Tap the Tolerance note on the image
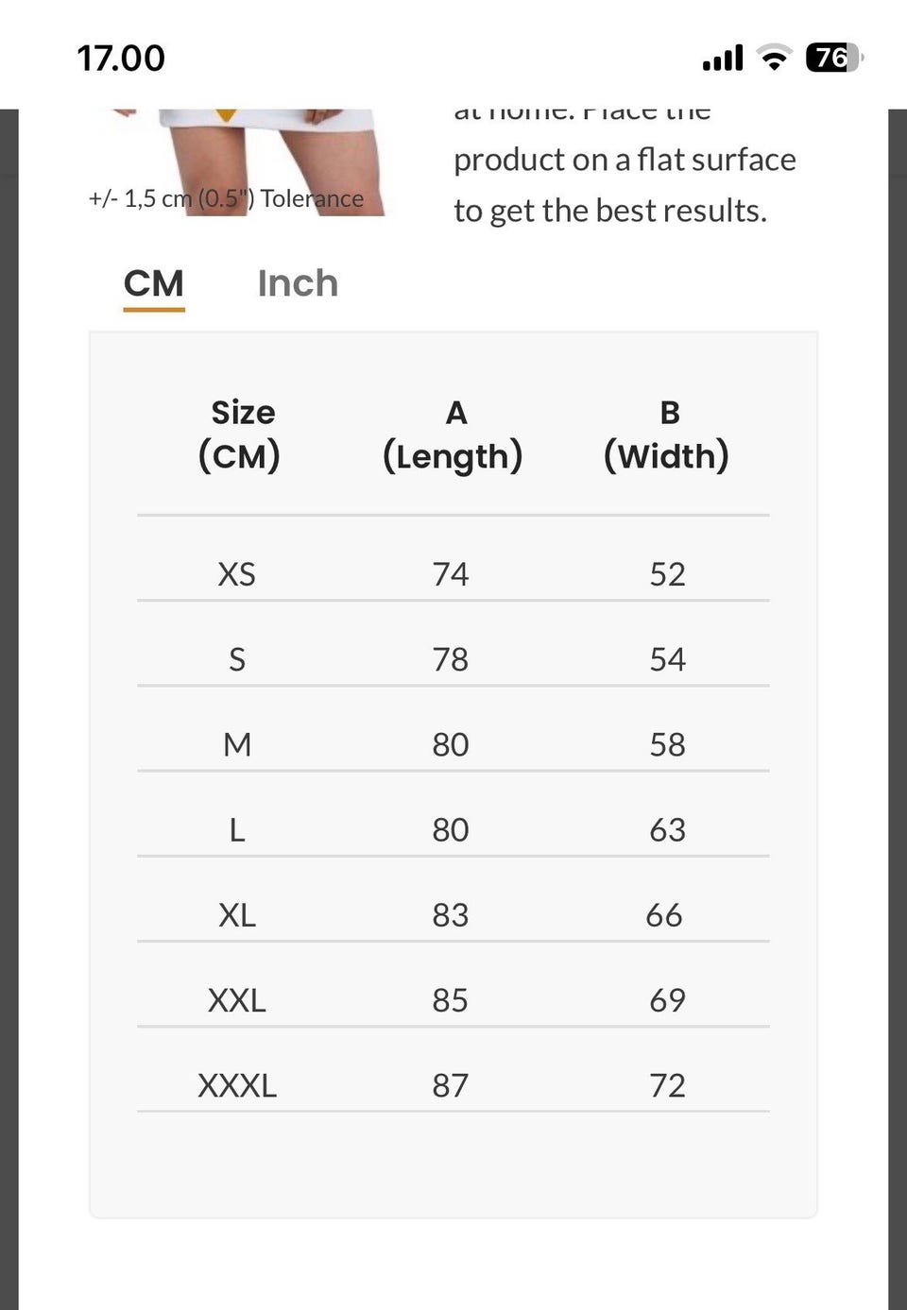 pyautogui.click(x=226, y=198)
